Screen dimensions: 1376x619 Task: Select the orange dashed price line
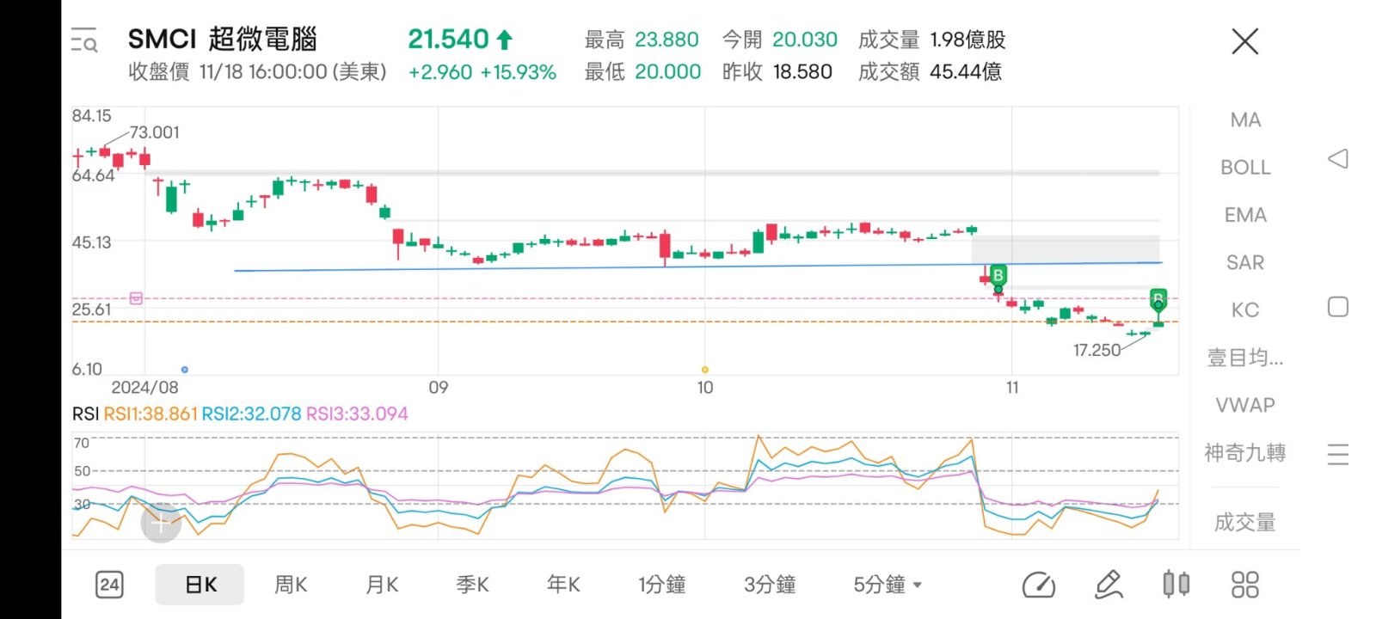click(x=624, y=322)
